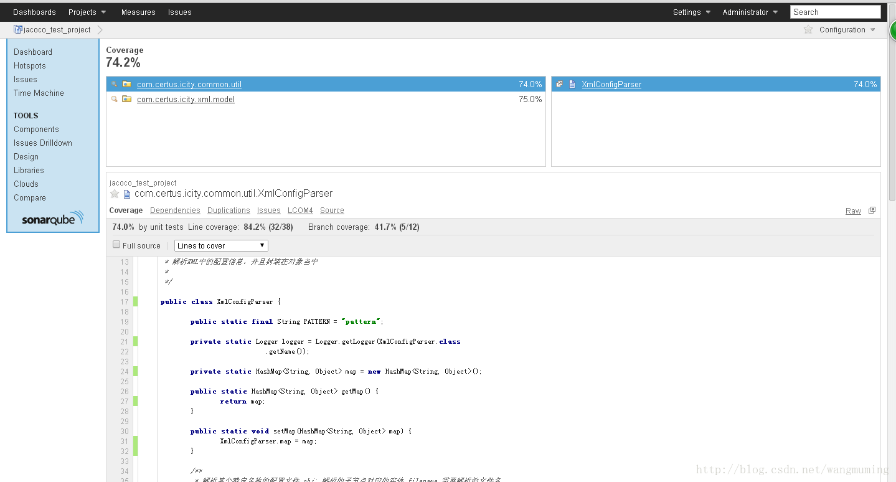Open the Configuration dropdown
Screen dimensions: 896x482
[x=847, y=29]
